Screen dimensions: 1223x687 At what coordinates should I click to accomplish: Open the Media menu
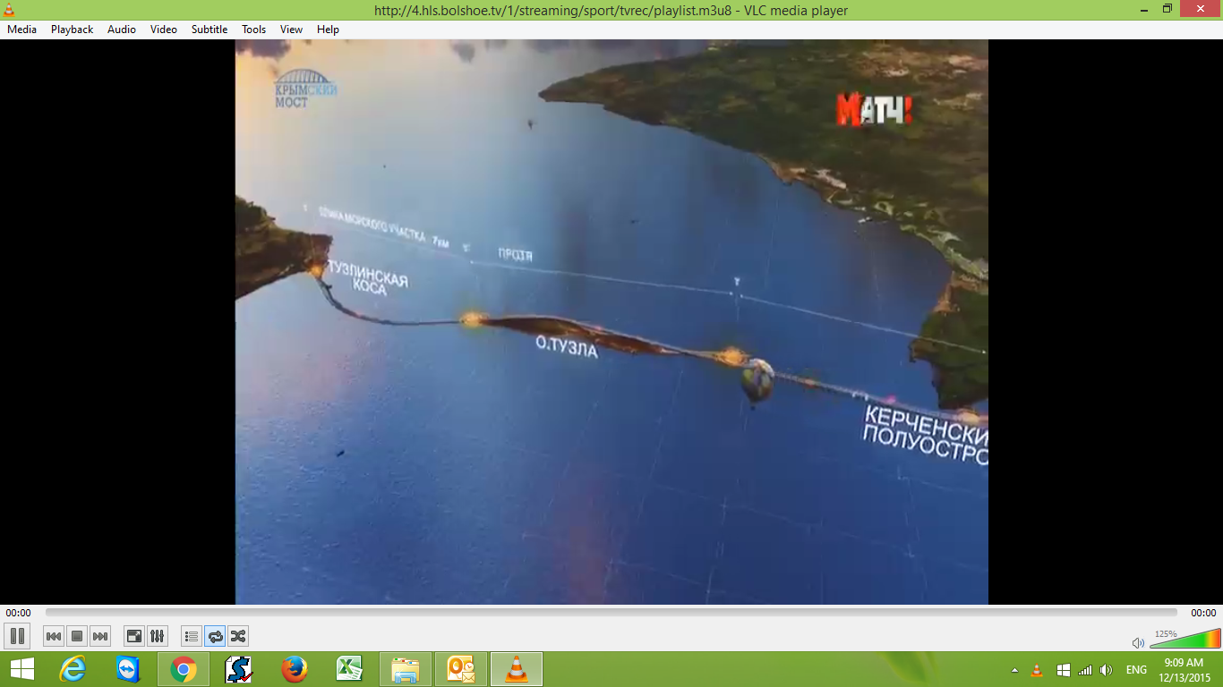point(21,30)
